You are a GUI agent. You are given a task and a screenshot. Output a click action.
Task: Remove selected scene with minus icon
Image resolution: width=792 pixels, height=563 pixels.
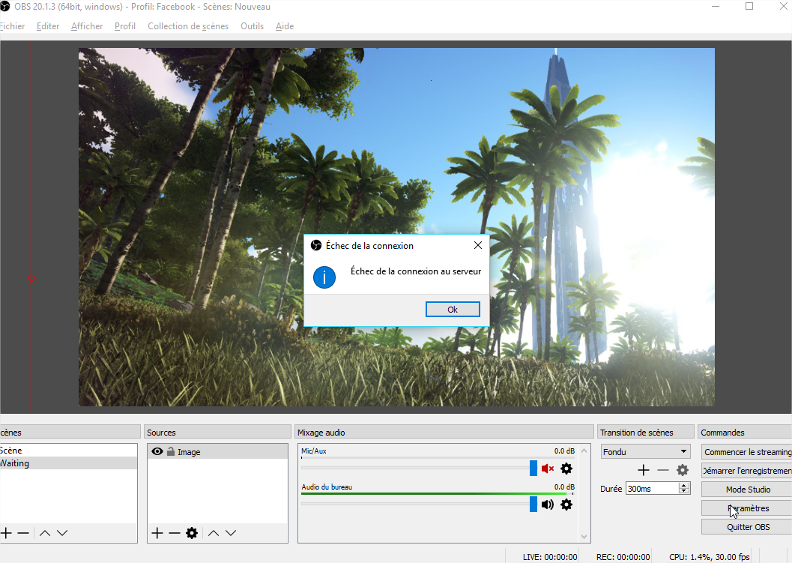click(x=23, y=533)
